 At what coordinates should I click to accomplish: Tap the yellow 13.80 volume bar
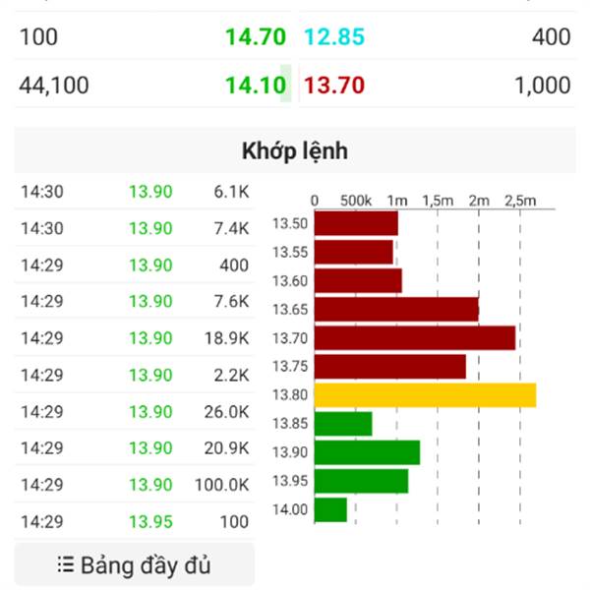click(x=425, y=395)
